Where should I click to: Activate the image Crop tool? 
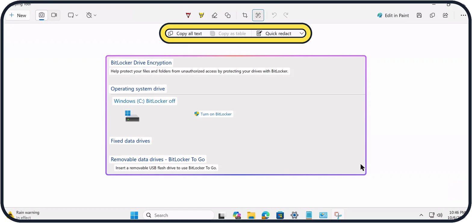[x=245, y=15]
